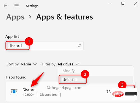
Task: Focus the App list search field
Action: (x=45, y=46)
